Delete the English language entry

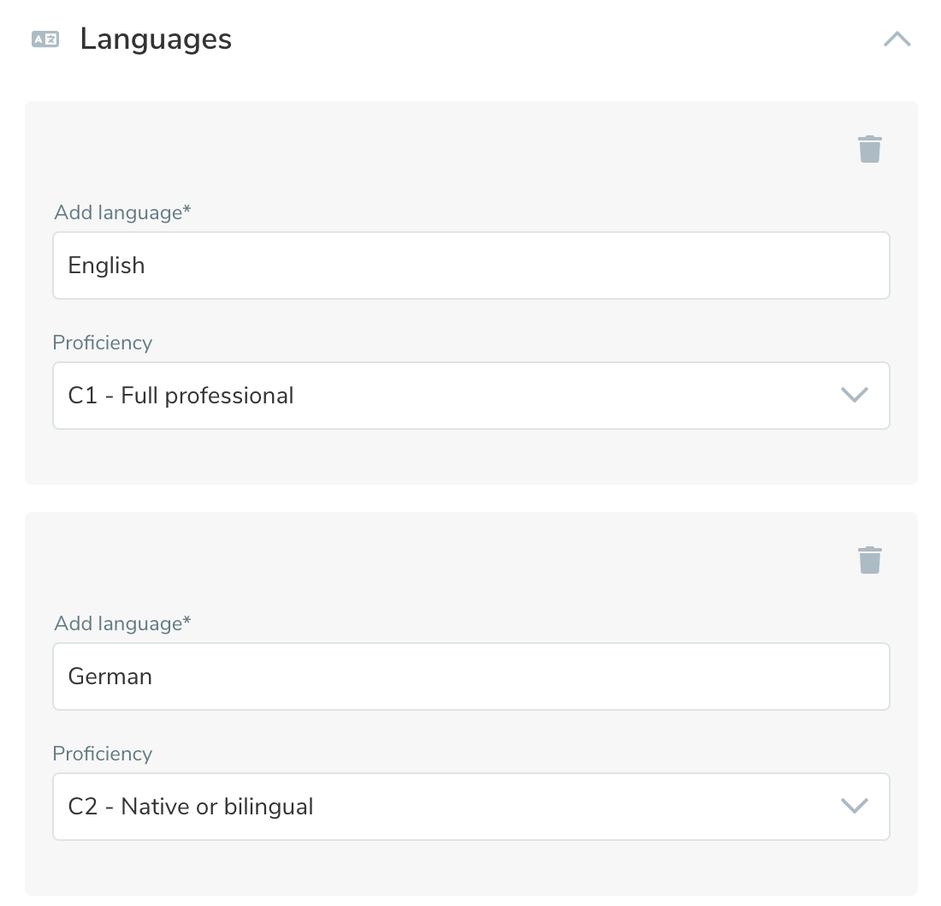coord(869,149)
